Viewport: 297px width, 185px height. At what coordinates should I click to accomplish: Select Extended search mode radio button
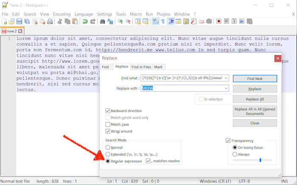(108, 154)
